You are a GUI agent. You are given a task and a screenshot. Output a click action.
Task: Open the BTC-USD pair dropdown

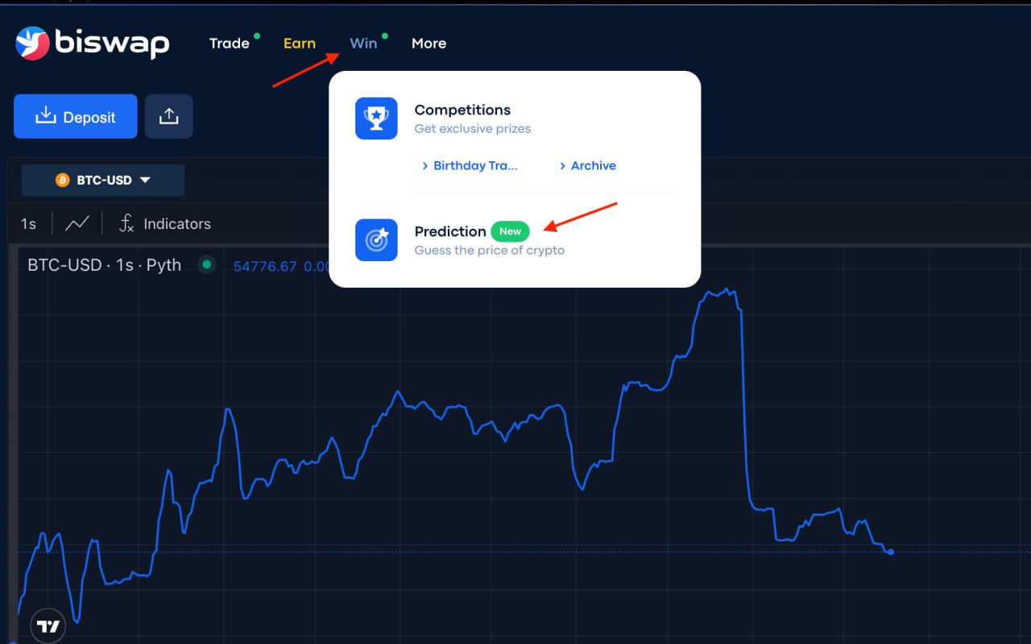pyautogui.click(x=102, y=180)
